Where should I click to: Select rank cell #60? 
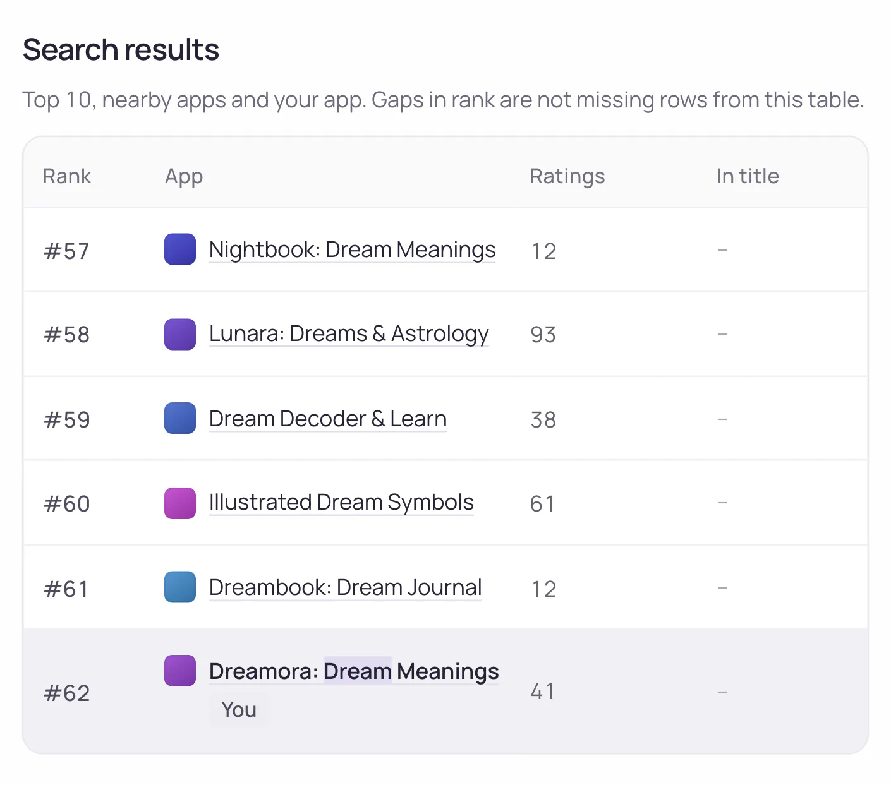[67, 504]
